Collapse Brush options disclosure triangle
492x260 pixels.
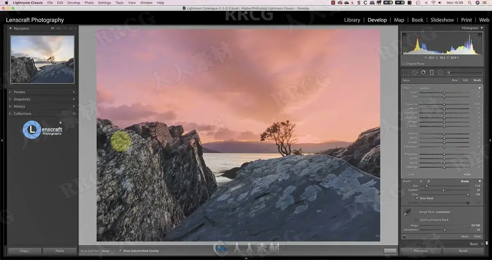(x=480, y=181)
